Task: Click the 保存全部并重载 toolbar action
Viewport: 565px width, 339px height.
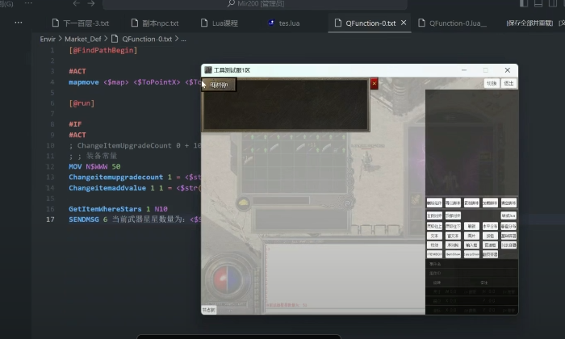Action: (529, 23)
